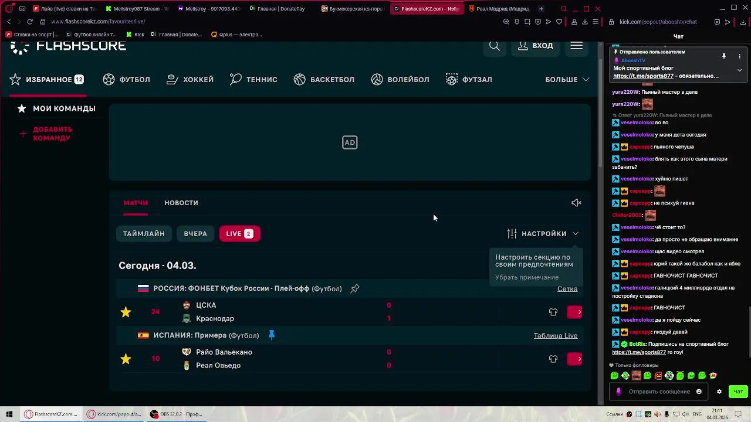Unpin the Spain Примера league

[272, 335]
